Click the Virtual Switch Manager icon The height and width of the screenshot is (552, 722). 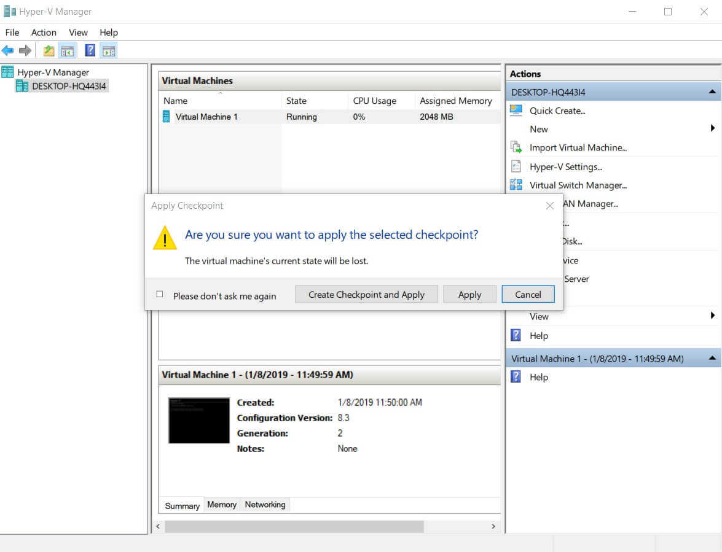pyautogui.click(x=516, y=185)
